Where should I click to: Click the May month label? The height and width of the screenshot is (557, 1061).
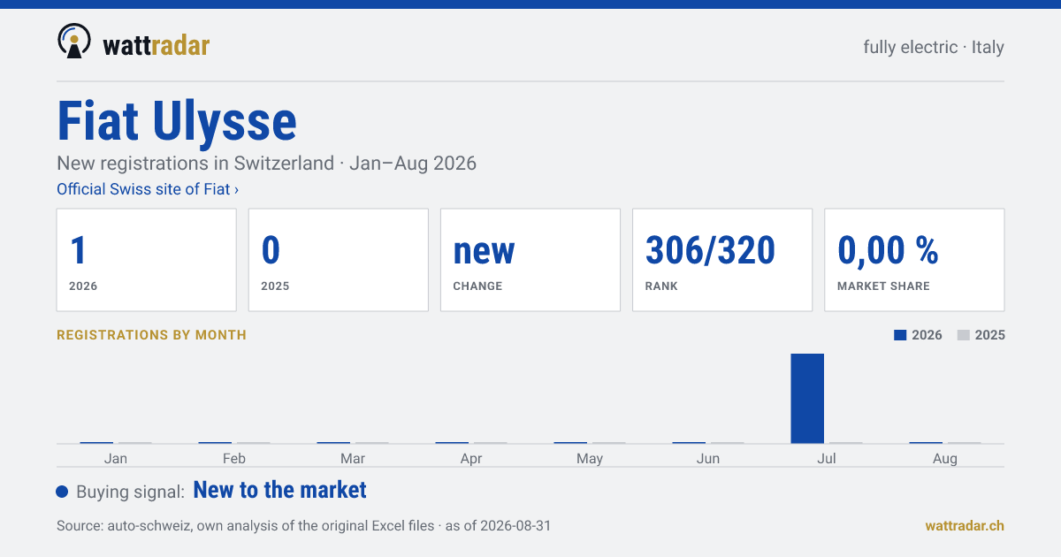click(x=590, y=458)
